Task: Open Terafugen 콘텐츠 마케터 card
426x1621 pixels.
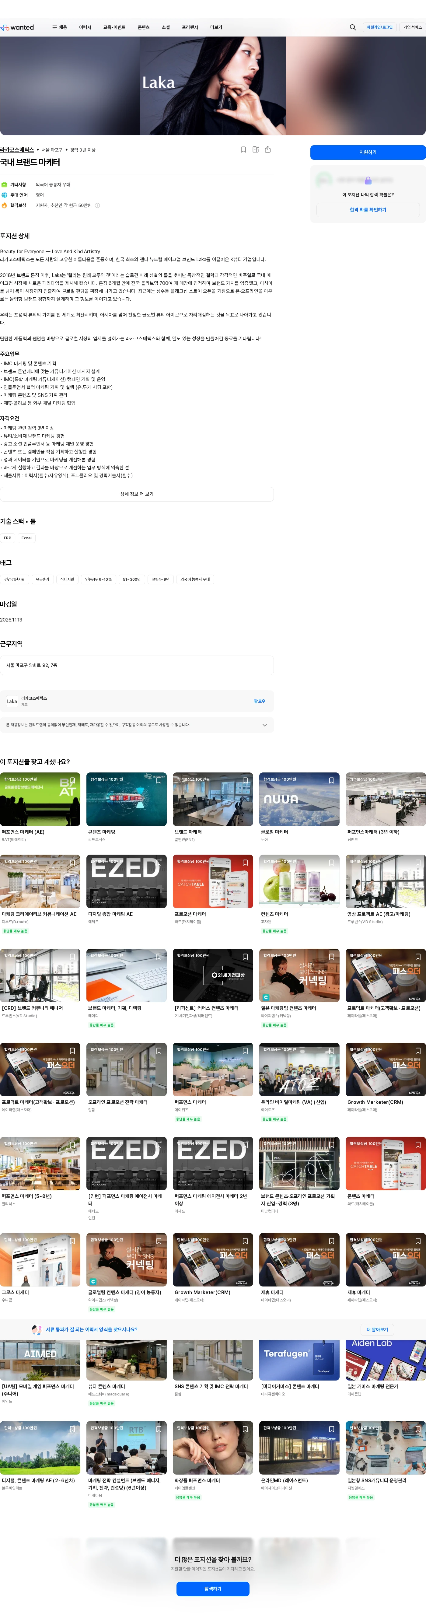Action: (299, 1369)
